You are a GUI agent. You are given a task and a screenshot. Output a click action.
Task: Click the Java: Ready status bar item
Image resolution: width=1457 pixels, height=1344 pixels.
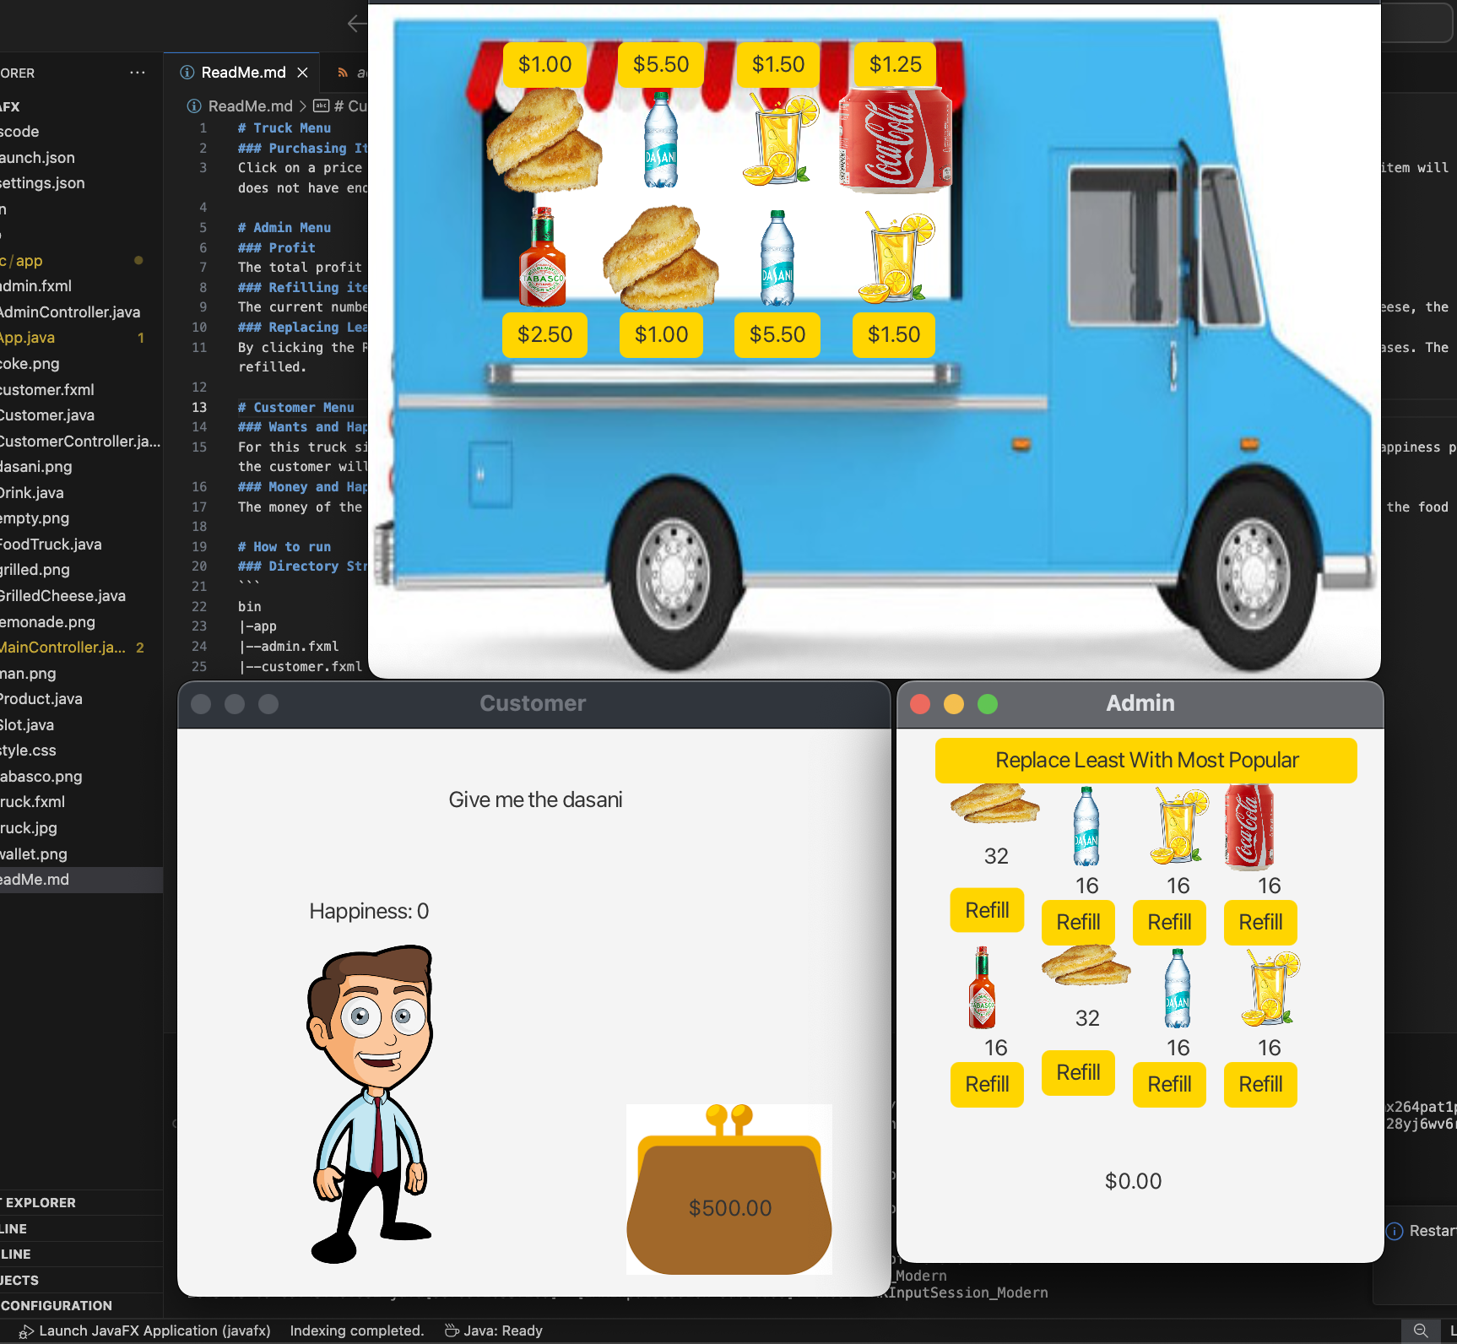click(x=494, y=1330)
